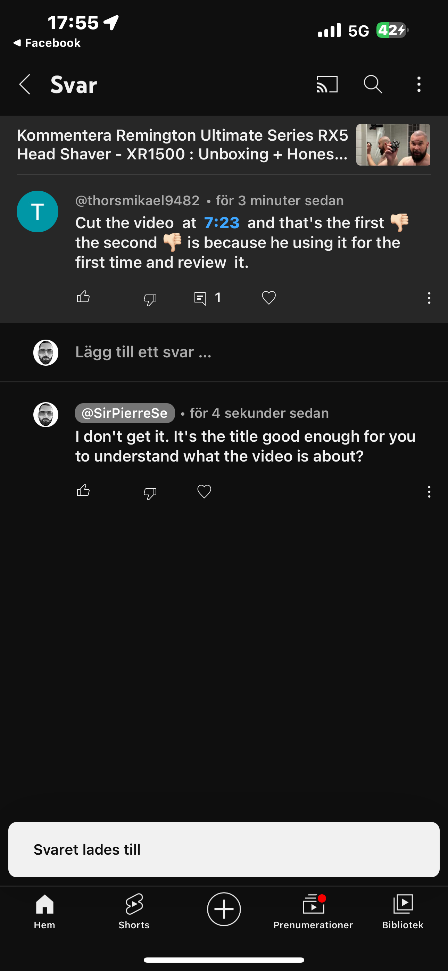Viewport: 448px width, 971px height.
Task: Dislike the reply by @SirPierreSe
Action: [x=150, y=493]
